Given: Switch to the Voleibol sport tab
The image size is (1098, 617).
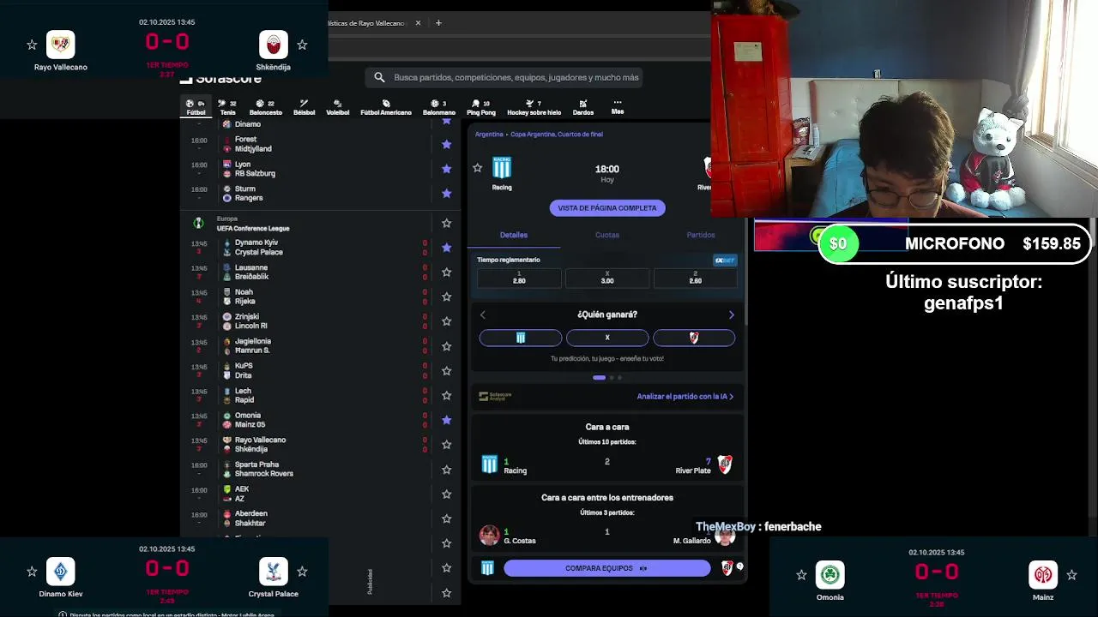Looking at the screenshot, I should (x=337, y=107).
